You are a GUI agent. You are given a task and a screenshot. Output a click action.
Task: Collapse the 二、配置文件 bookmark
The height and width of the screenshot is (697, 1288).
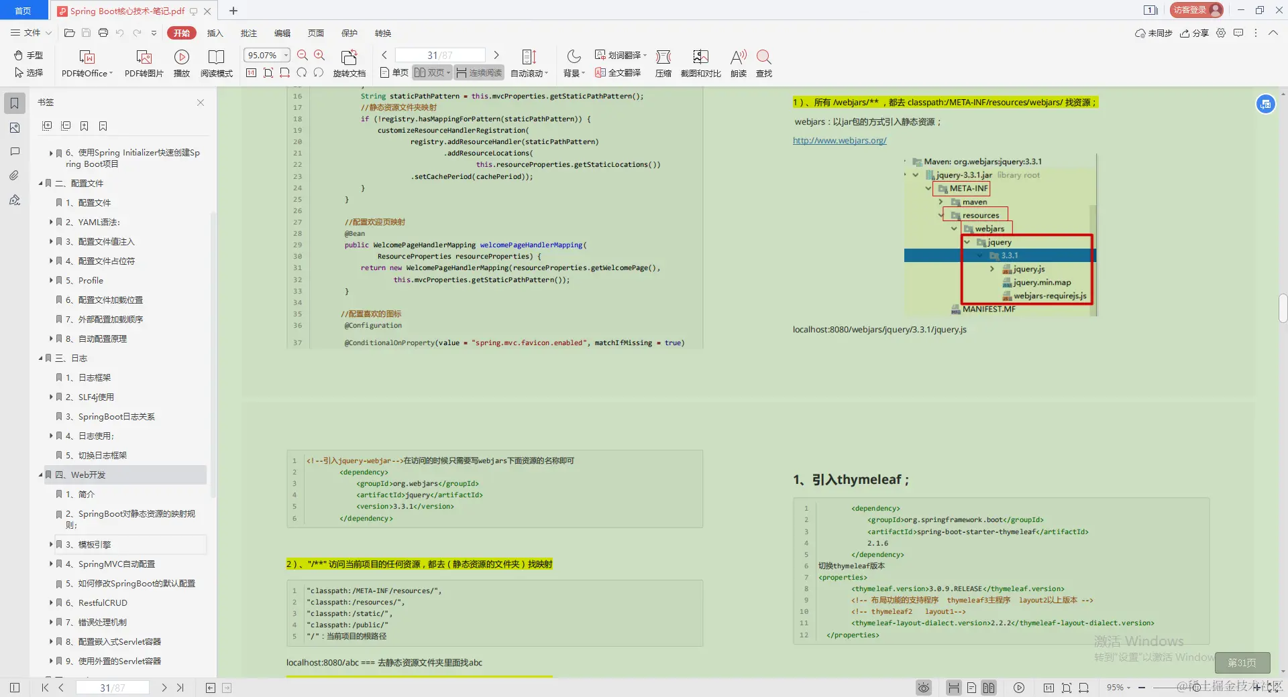point(40,183)
